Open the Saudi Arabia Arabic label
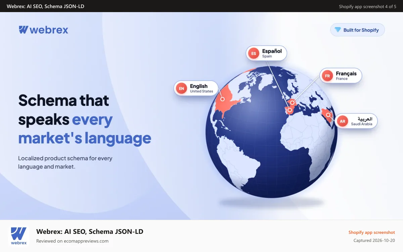Image resolution: width=403 pixels, height=252 pixels. [356, 121]
